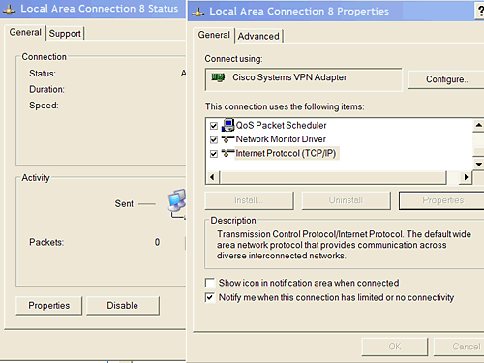Click the Transmission Control Protocol description text
This screenshot has height=363, width=484.
[x=344, y=245]
